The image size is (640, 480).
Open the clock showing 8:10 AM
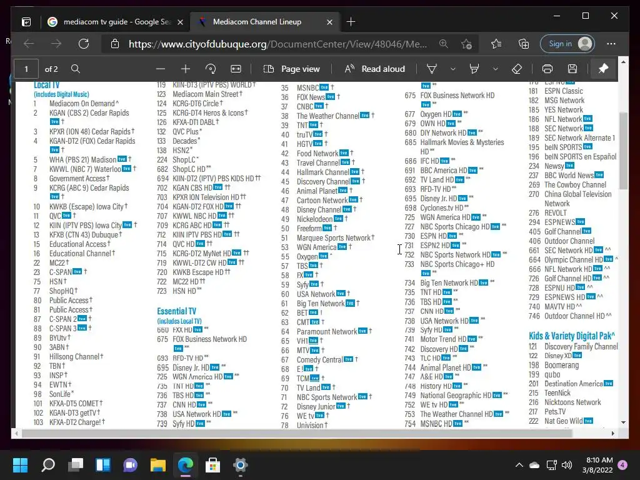tap(597, 465)
